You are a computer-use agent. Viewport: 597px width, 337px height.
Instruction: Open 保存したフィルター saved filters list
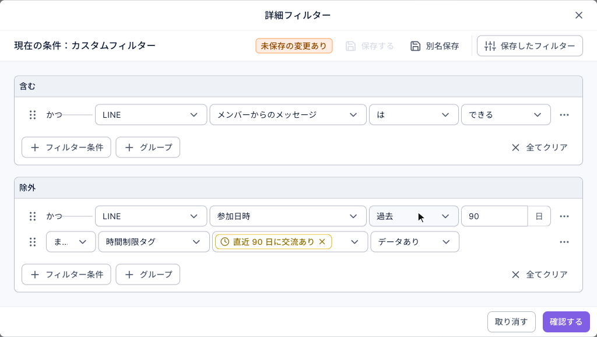click(x=529, y=46)
